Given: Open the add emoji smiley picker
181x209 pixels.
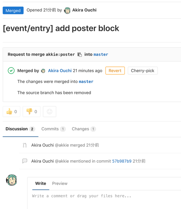Looking at the screenshot, I should [x=50, y=112].
